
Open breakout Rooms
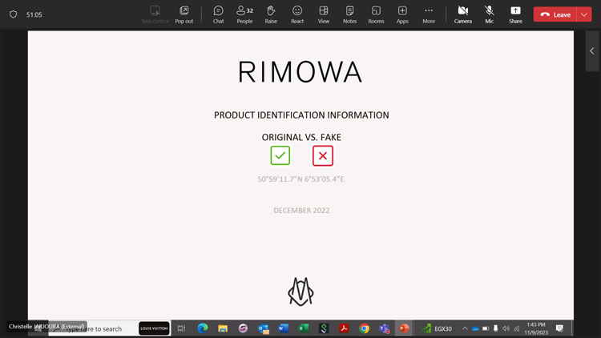(376, 14)
